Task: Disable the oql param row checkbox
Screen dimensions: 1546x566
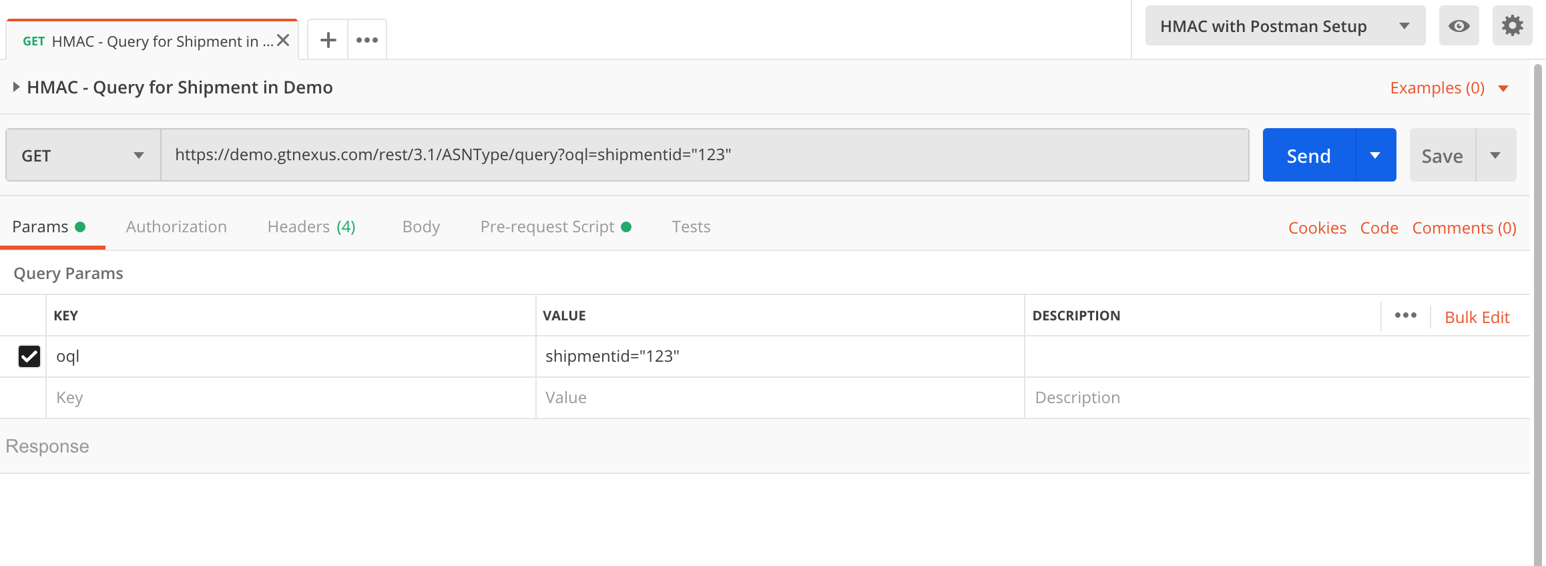Action: coord(28,356)
